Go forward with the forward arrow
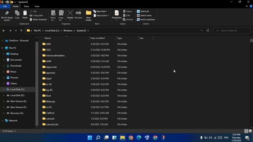253x142 pixels. click(x=10, y=30)
